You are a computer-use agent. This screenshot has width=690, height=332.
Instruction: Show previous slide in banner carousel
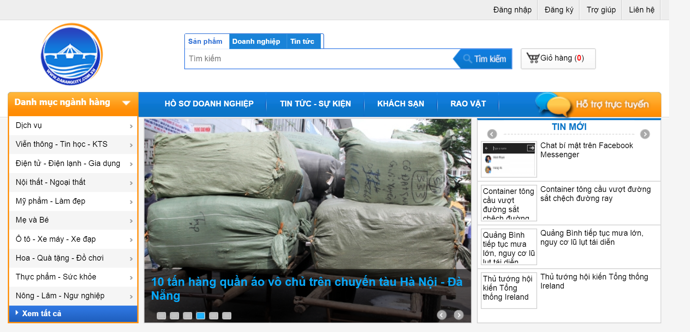coord(442,315)
